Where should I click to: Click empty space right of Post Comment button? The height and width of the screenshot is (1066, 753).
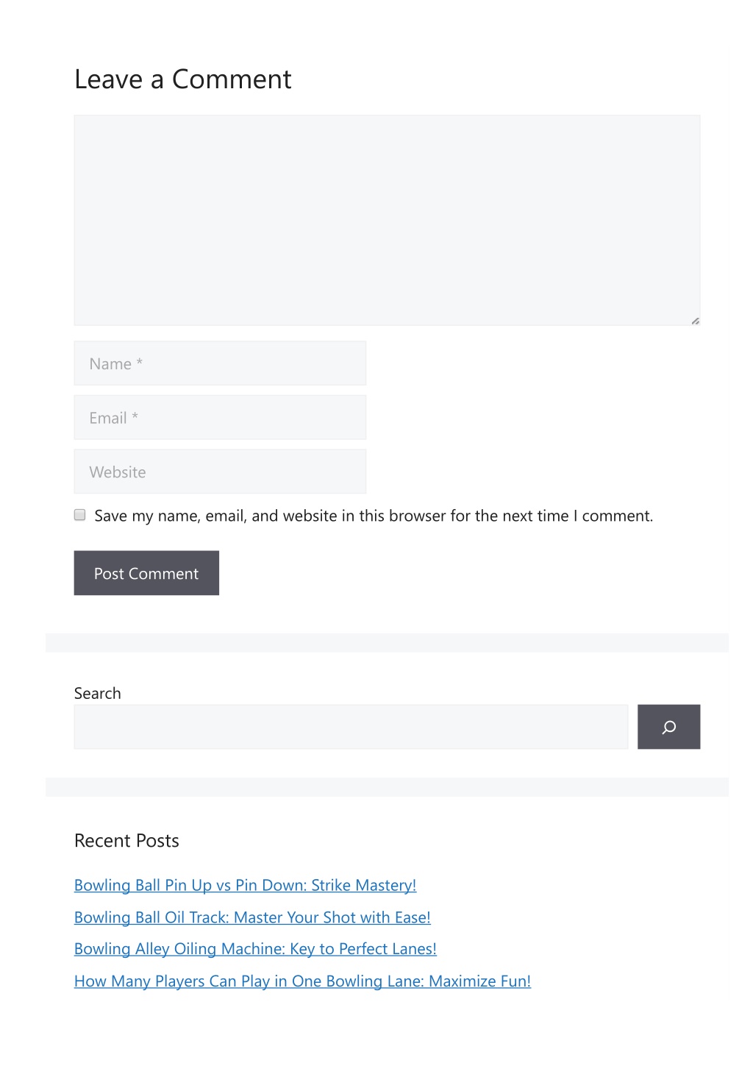click(460, 573)
